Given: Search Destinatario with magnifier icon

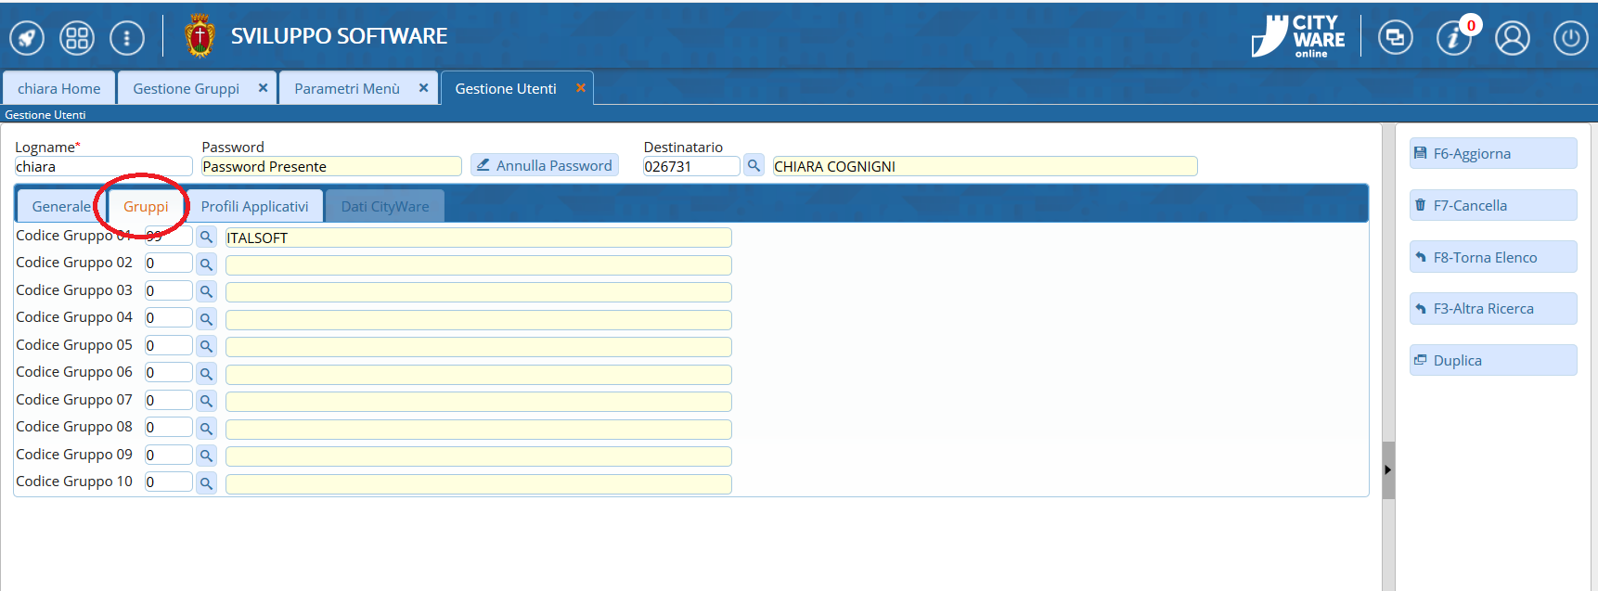Looking at the screenshot, I should 754,166.
